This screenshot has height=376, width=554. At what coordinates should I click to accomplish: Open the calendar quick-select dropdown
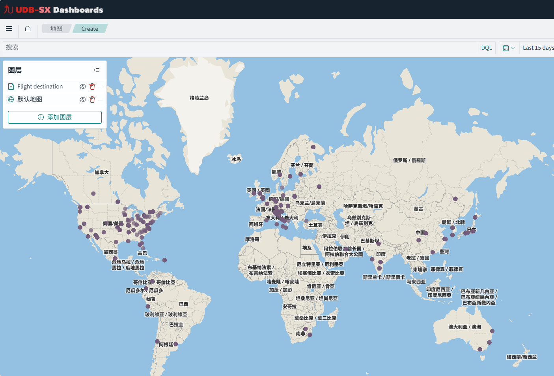(x=509, y=48)
